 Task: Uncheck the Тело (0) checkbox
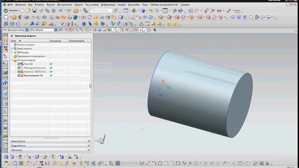coord(19,64)
